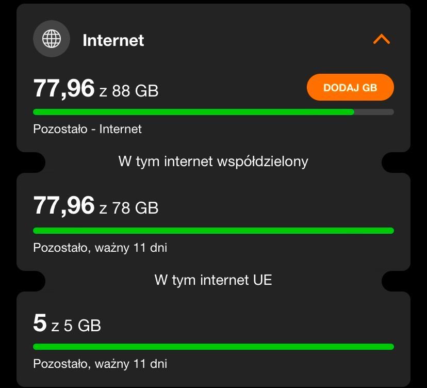The width and height of the screenshot is (427, 388).
Task: Tap the shared internet 'ważny 11 dni' validity label
Action: pos(131,248)
